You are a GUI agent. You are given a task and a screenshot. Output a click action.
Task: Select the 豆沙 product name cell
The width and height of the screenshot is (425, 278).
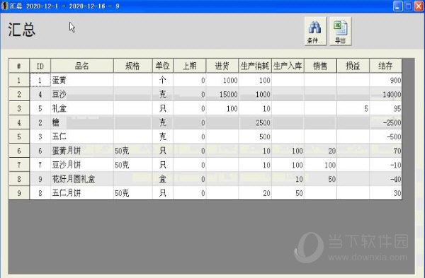tap(82, 94)
